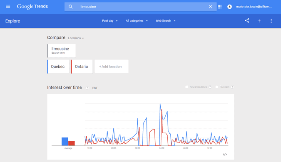Screen dimensions: 281x162
Task: Click the Add location button
Action: coord(112,67)
